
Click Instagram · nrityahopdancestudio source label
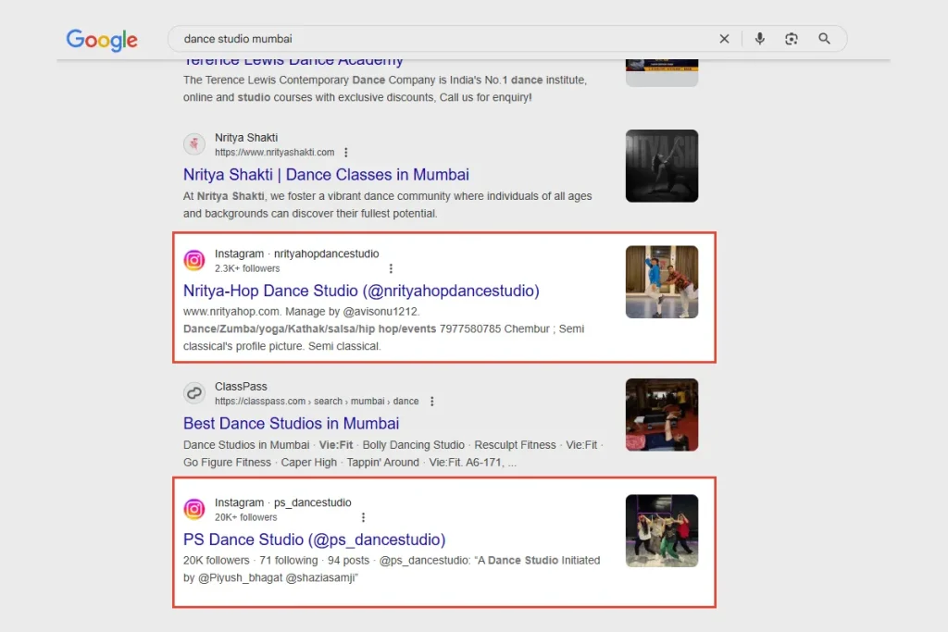[x=297, y=254]
